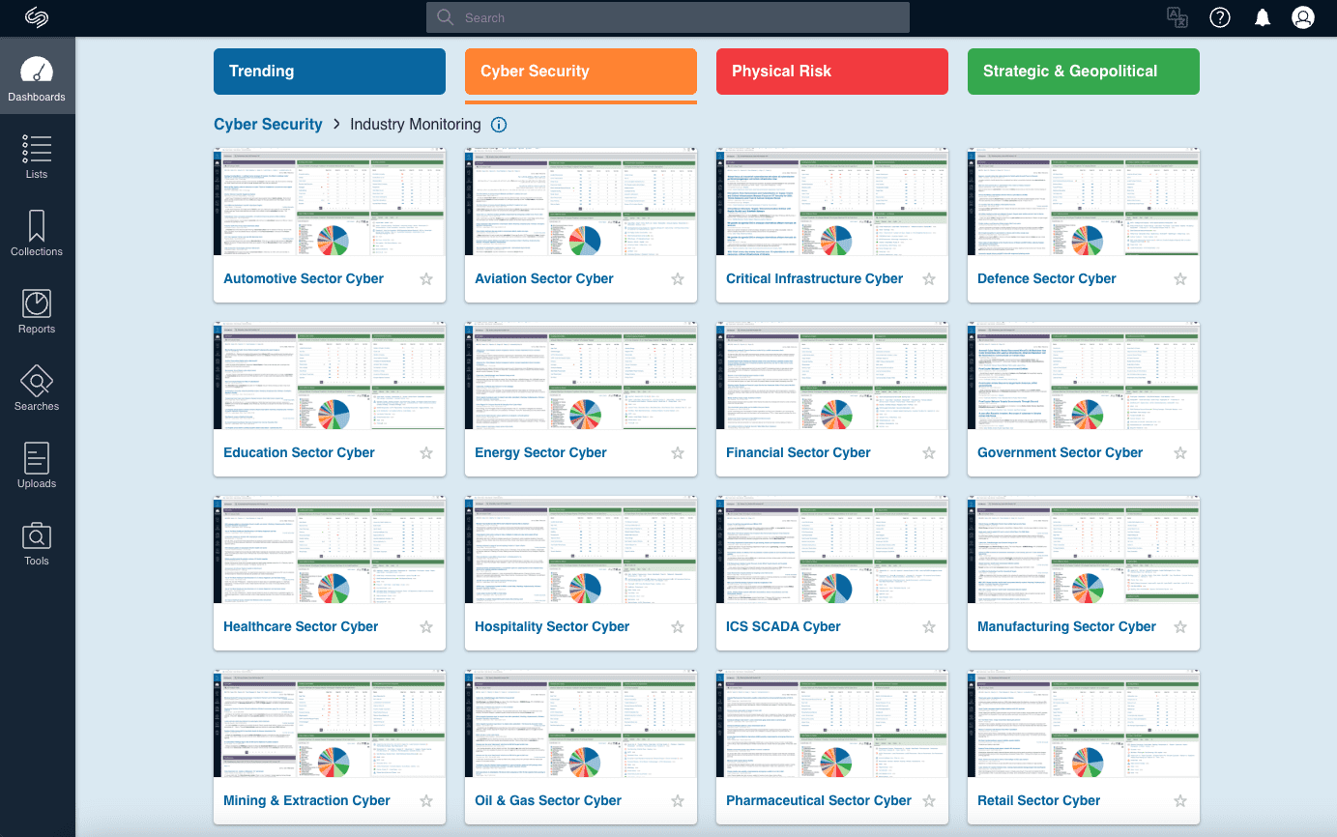Open Hospitality Sector Cyber dashboard thumbnail
This screenshot has height=837, width=1337.
coord(581,551)
